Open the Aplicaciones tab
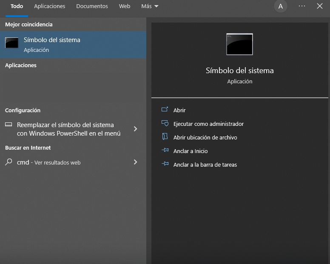The width and height of the screenshot is (330, 264). (50, 6)
